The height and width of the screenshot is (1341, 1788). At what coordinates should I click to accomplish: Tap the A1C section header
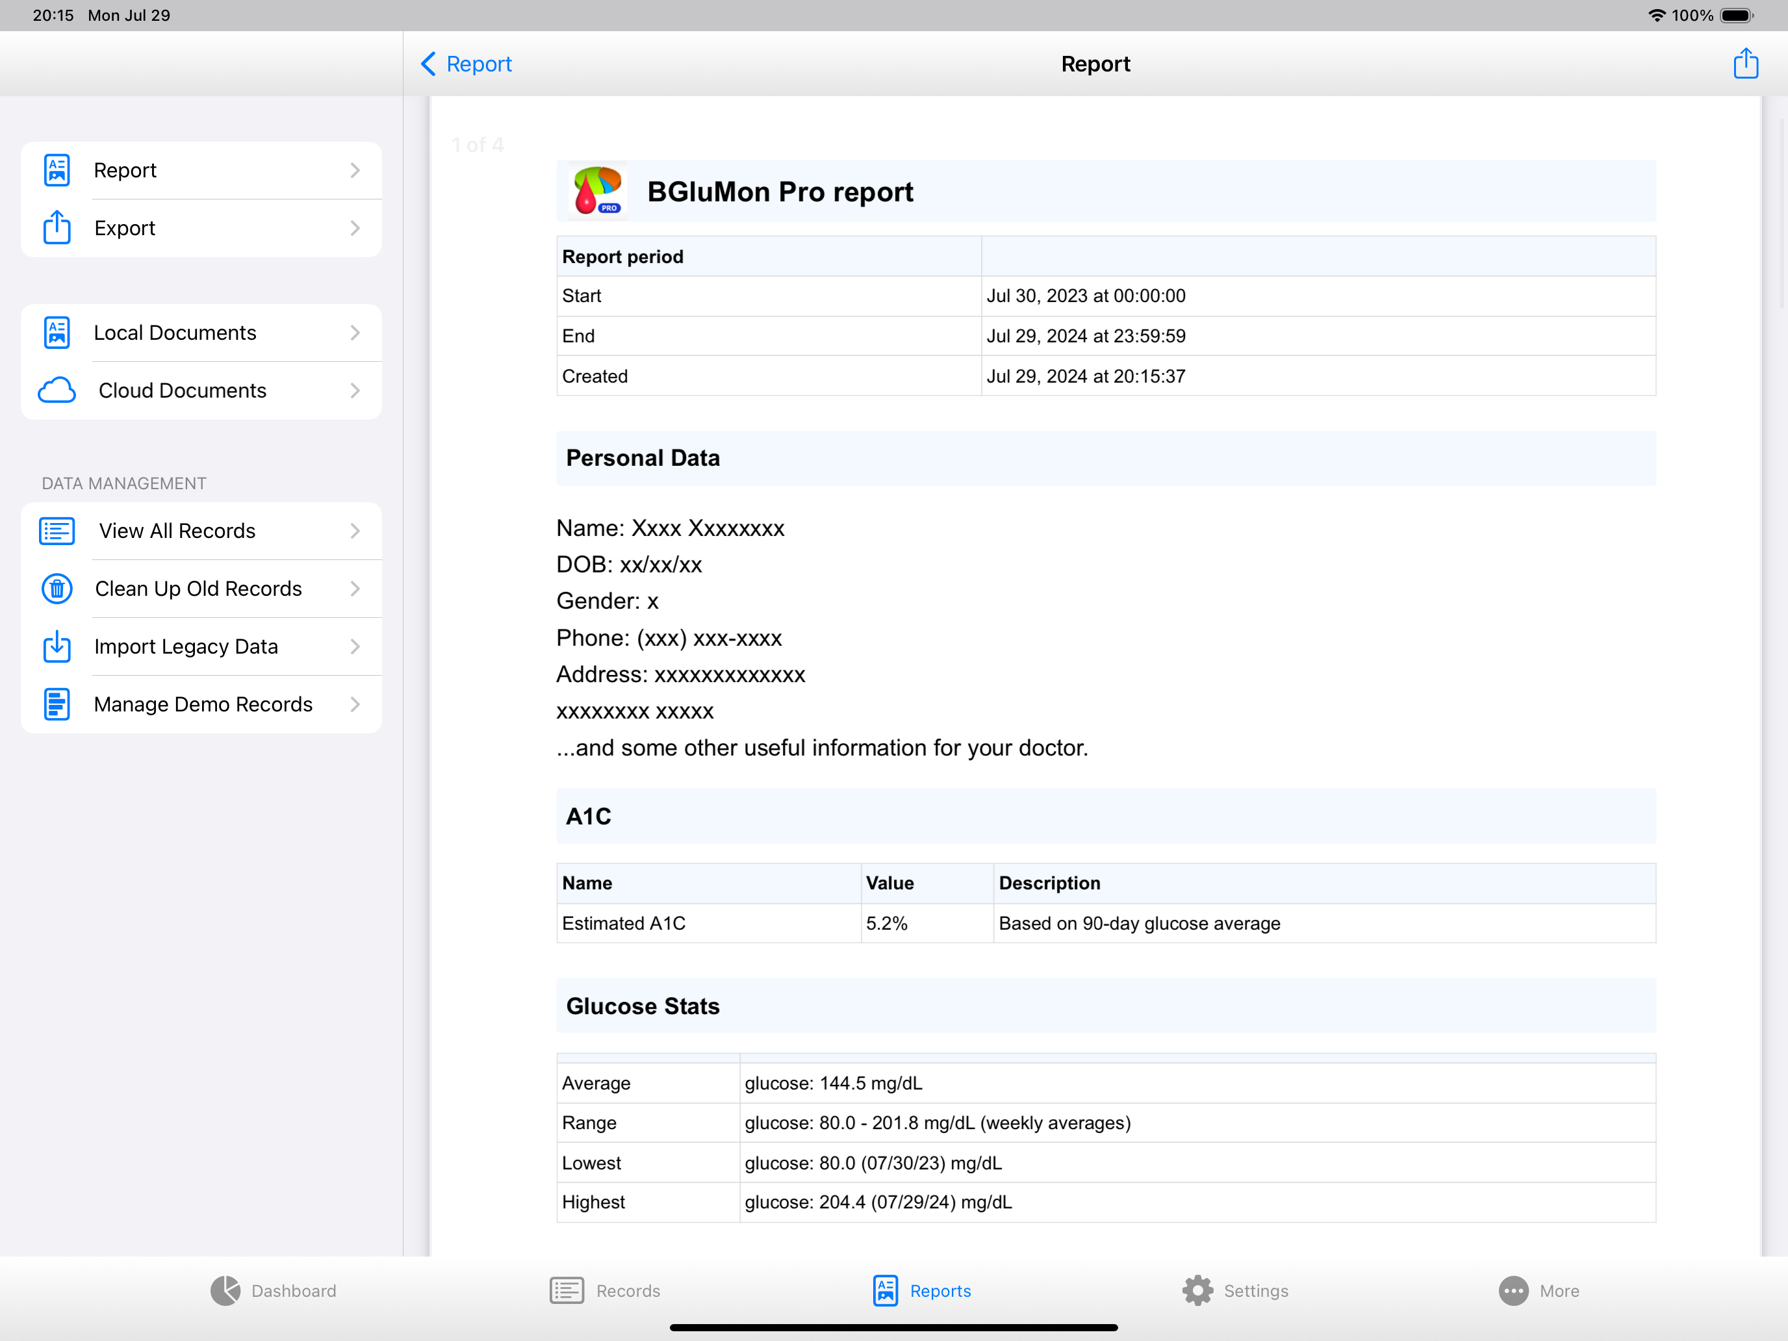tap(1106, 817)
